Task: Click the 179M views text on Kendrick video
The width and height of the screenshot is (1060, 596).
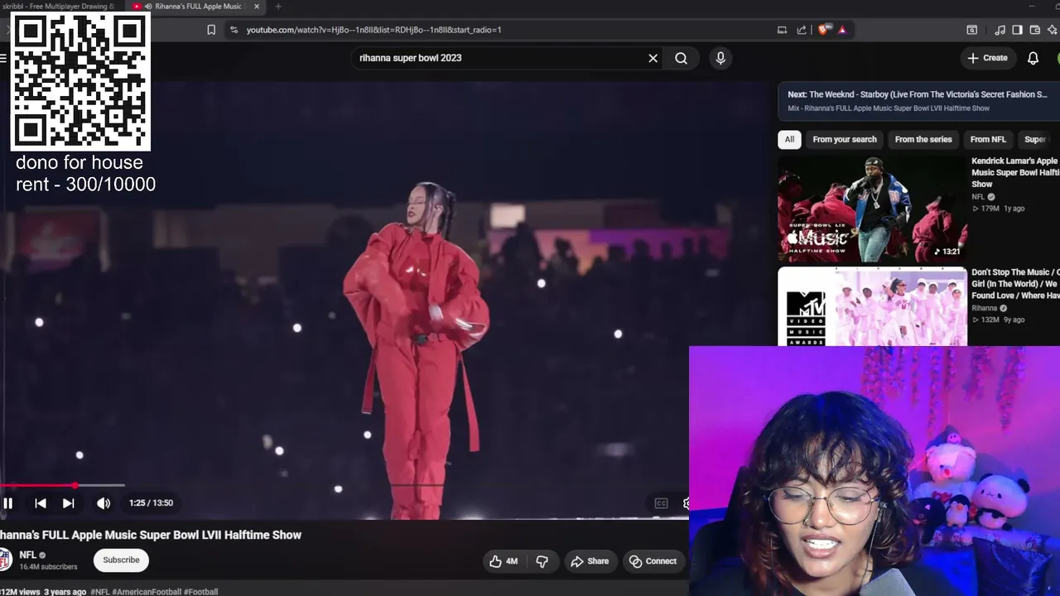Action: point(990,209)
